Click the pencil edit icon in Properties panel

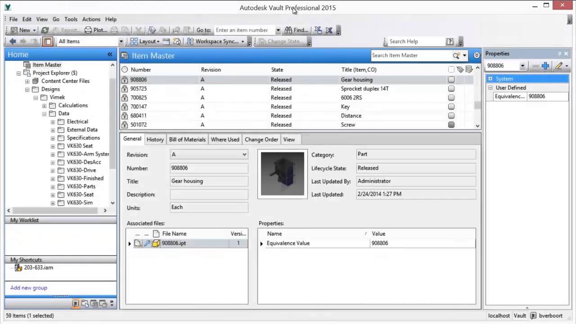point(559,66)
